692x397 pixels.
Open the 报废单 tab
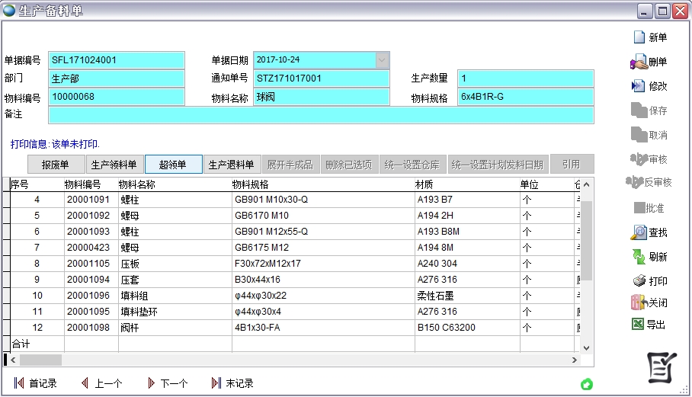pos(55,165)
